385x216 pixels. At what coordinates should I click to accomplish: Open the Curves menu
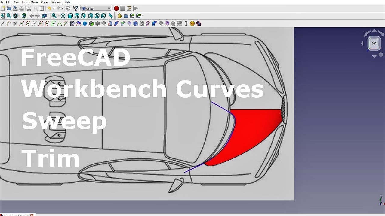(45, 2)
